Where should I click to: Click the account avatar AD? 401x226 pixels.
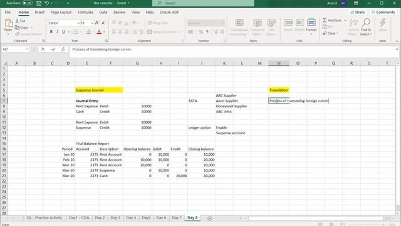(343, 3)
